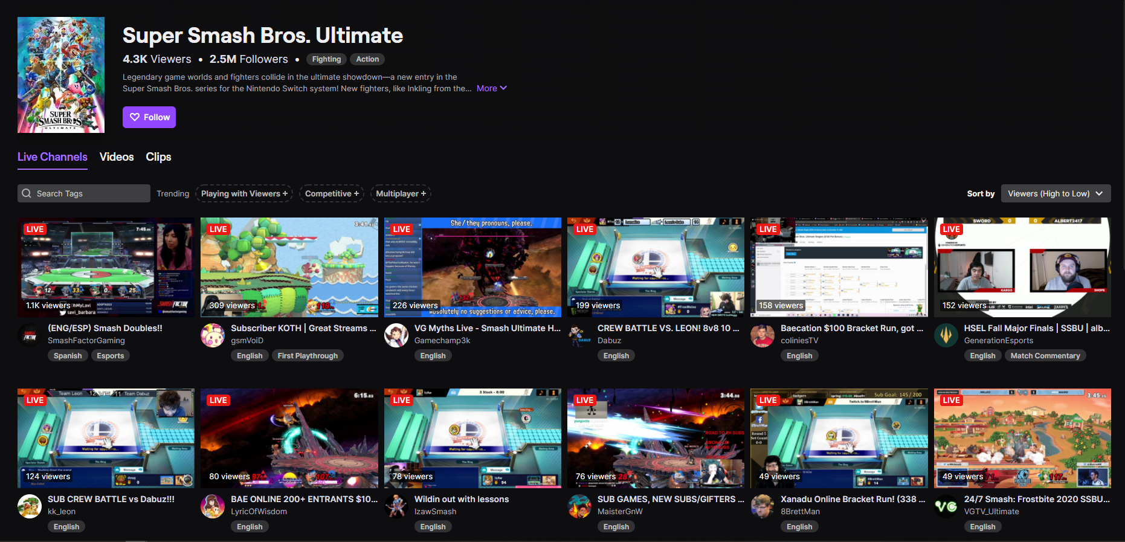
Task: Open Gamechamp3k stream thumbnail with 226 viewers
Action: (472, 267)
